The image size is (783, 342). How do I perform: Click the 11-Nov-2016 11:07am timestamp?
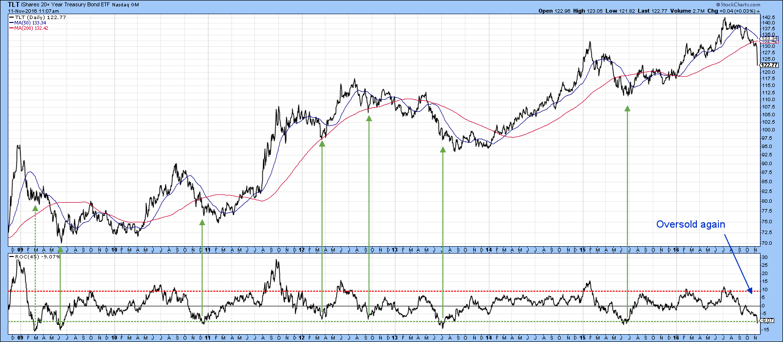point(33,11)
